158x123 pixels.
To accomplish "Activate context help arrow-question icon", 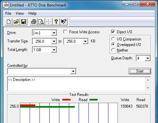I will 64,22.
